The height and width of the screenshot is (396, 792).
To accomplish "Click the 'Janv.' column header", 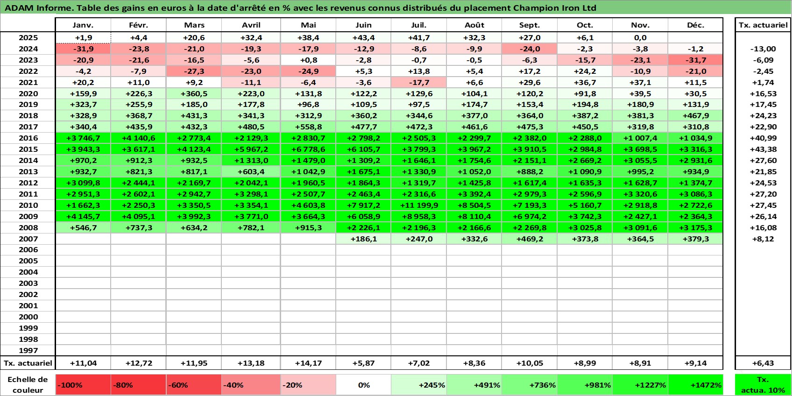I will click(83, 25).
